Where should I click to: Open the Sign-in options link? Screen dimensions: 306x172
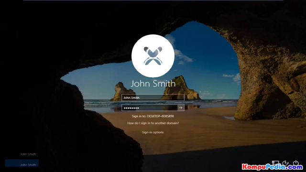tap(153, 132)
